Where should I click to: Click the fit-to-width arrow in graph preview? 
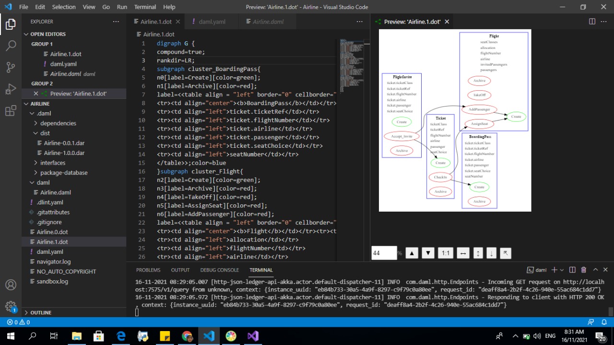coord(462,253)
